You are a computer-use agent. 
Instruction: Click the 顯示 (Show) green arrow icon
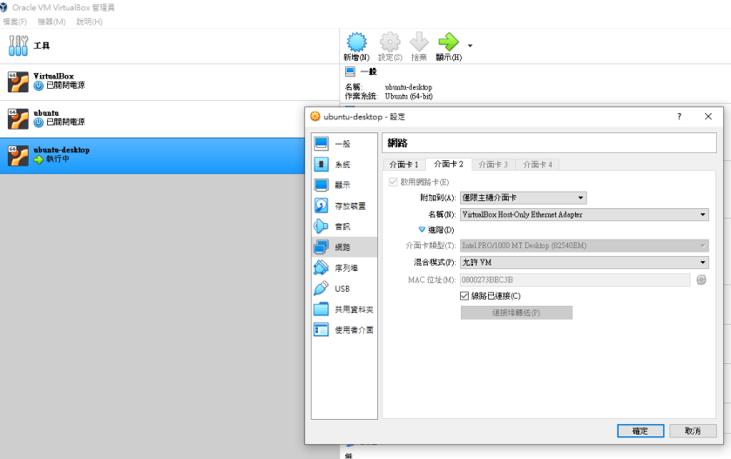pos(448,43)
